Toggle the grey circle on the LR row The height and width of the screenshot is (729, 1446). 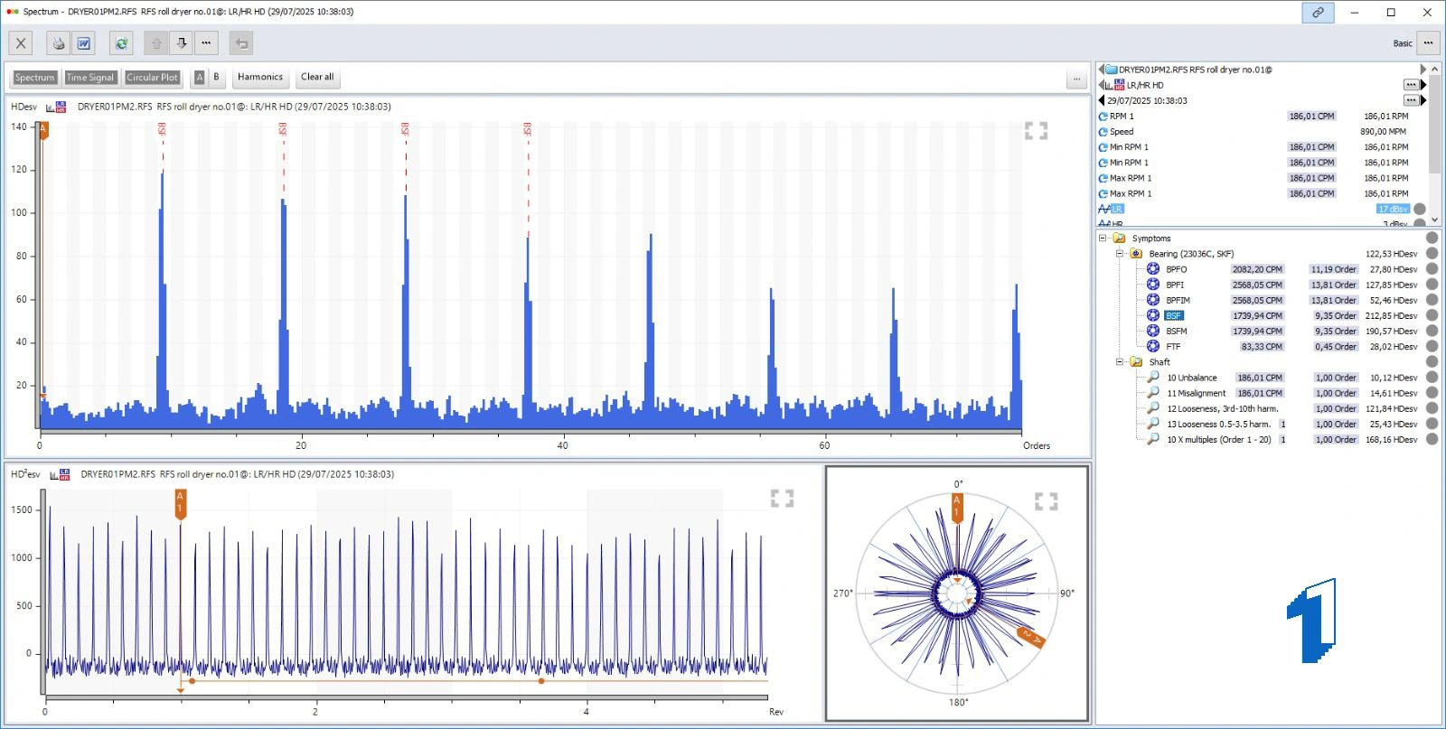click(x=1420, y=209)
